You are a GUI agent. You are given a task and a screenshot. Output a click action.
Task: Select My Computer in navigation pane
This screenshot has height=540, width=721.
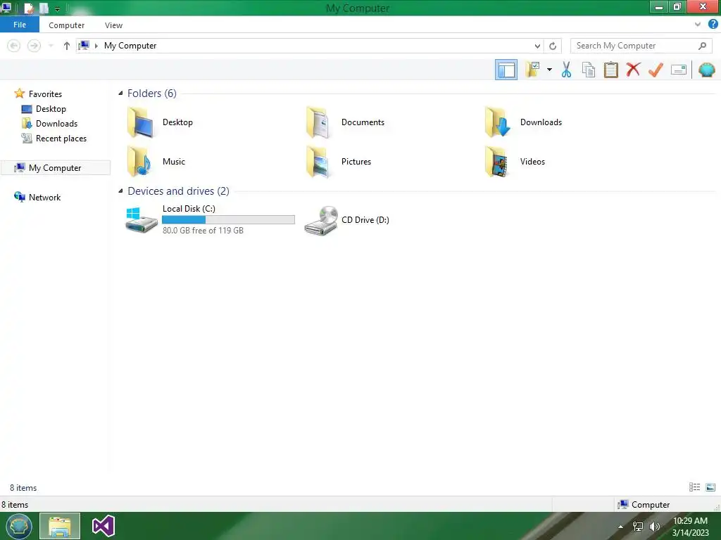click(56, 167)
